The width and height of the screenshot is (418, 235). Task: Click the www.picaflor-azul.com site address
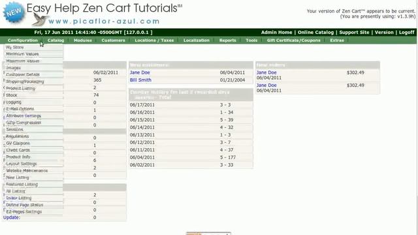tap(104, 21)
